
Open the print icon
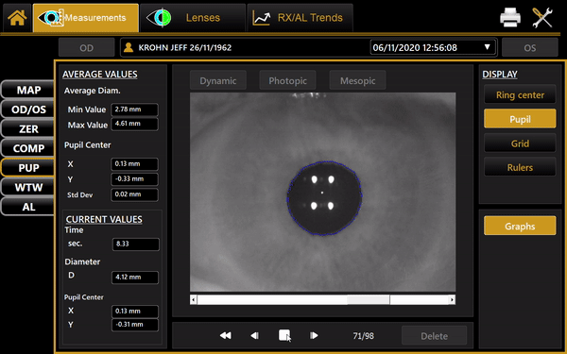(x=510, y=17)
